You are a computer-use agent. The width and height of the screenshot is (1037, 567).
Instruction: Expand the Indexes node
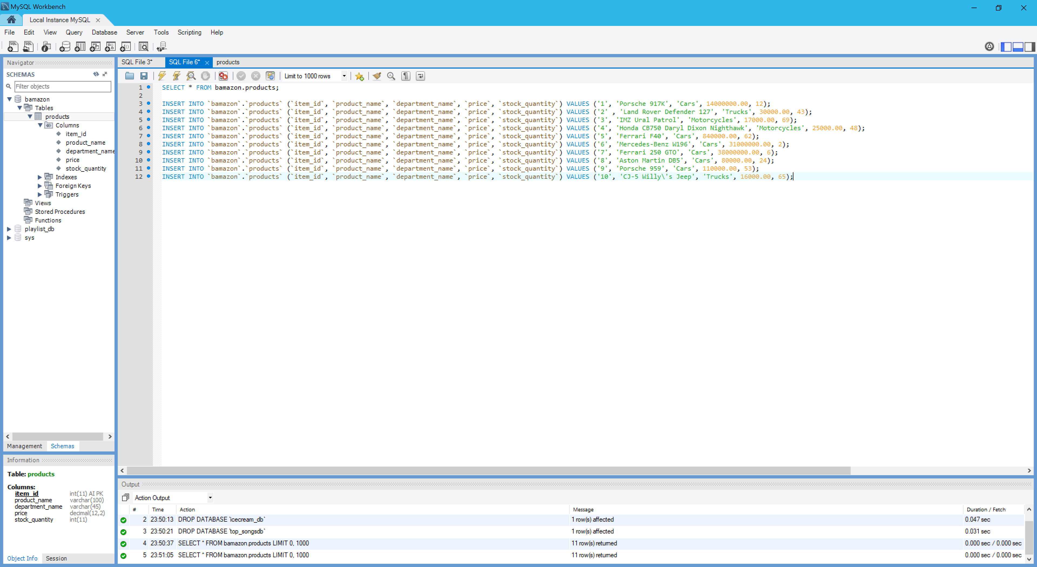pos(40,177)
